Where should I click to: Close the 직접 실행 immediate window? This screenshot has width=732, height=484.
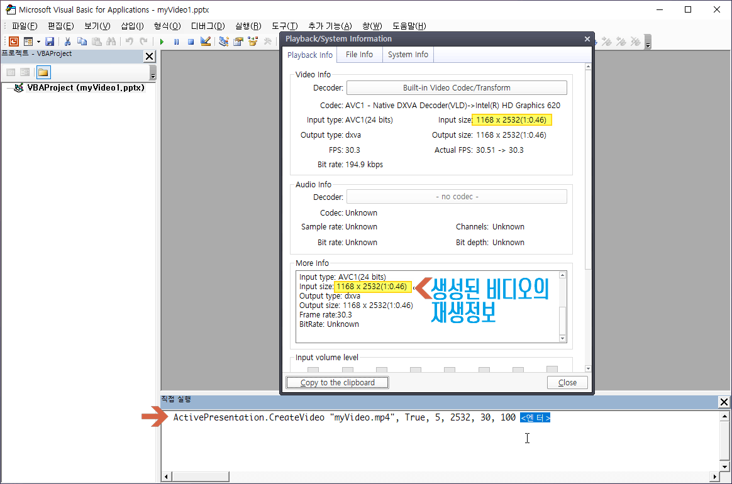tap(724, 402)
